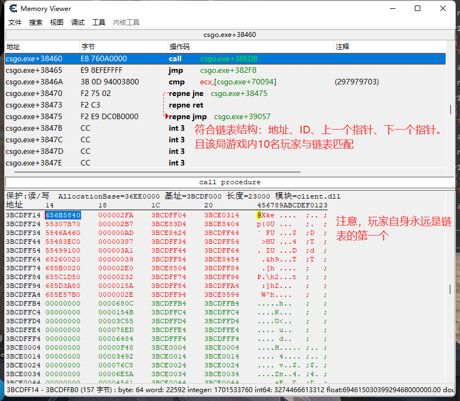The image size is (460, 401).
Task: Click bytes F2 E9 DC0B0000
Action: 109,117
